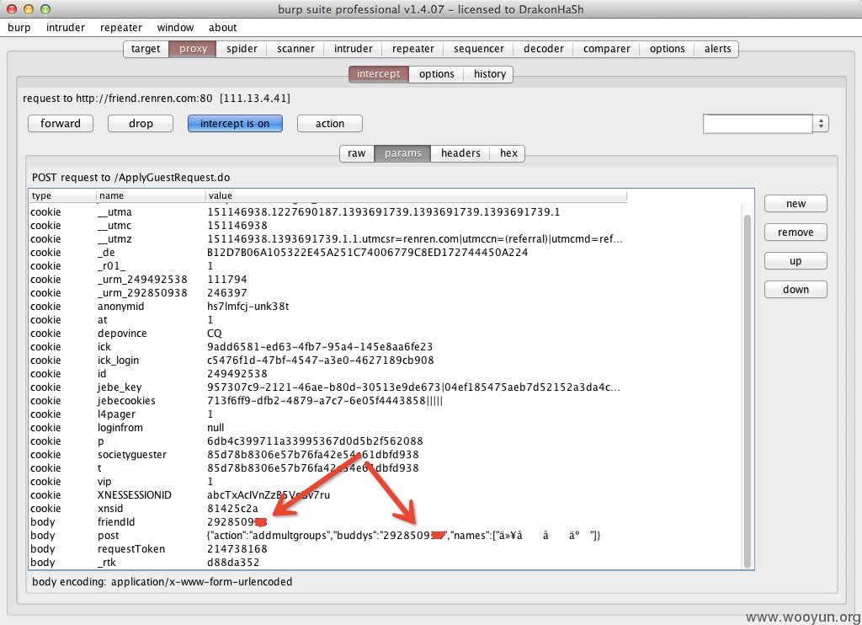Click the empty combo box field
The width and height of the screenshot is (862, 625).
[x=758, y=124]
